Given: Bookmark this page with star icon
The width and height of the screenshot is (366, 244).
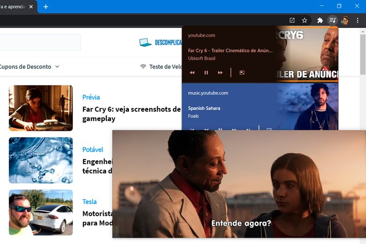Looking at the screenshot, I should [305, 20].
